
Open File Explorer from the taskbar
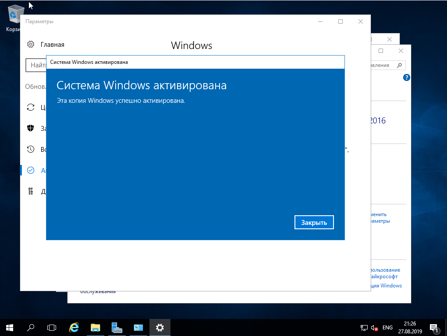click(x=96, y=327)
